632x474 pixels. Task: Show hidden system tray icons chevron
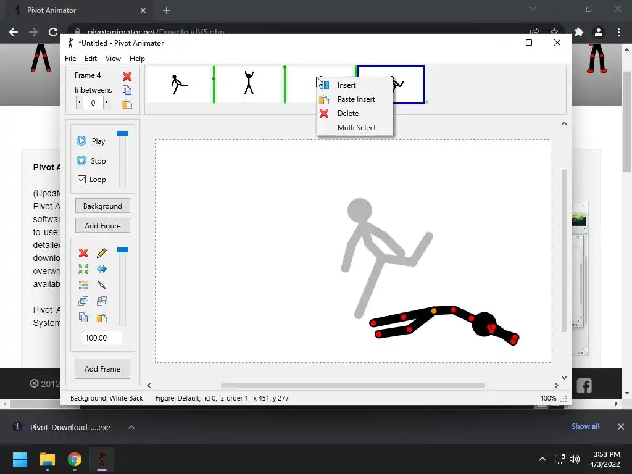pos(543,459)
